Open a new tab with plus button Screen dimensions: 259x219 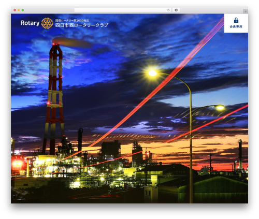click(x=246, y=11)
